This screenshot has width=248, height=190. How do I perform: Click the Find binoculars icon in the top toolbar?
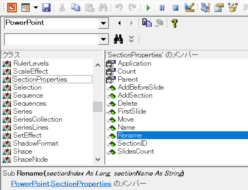click(x=103, y=8)
